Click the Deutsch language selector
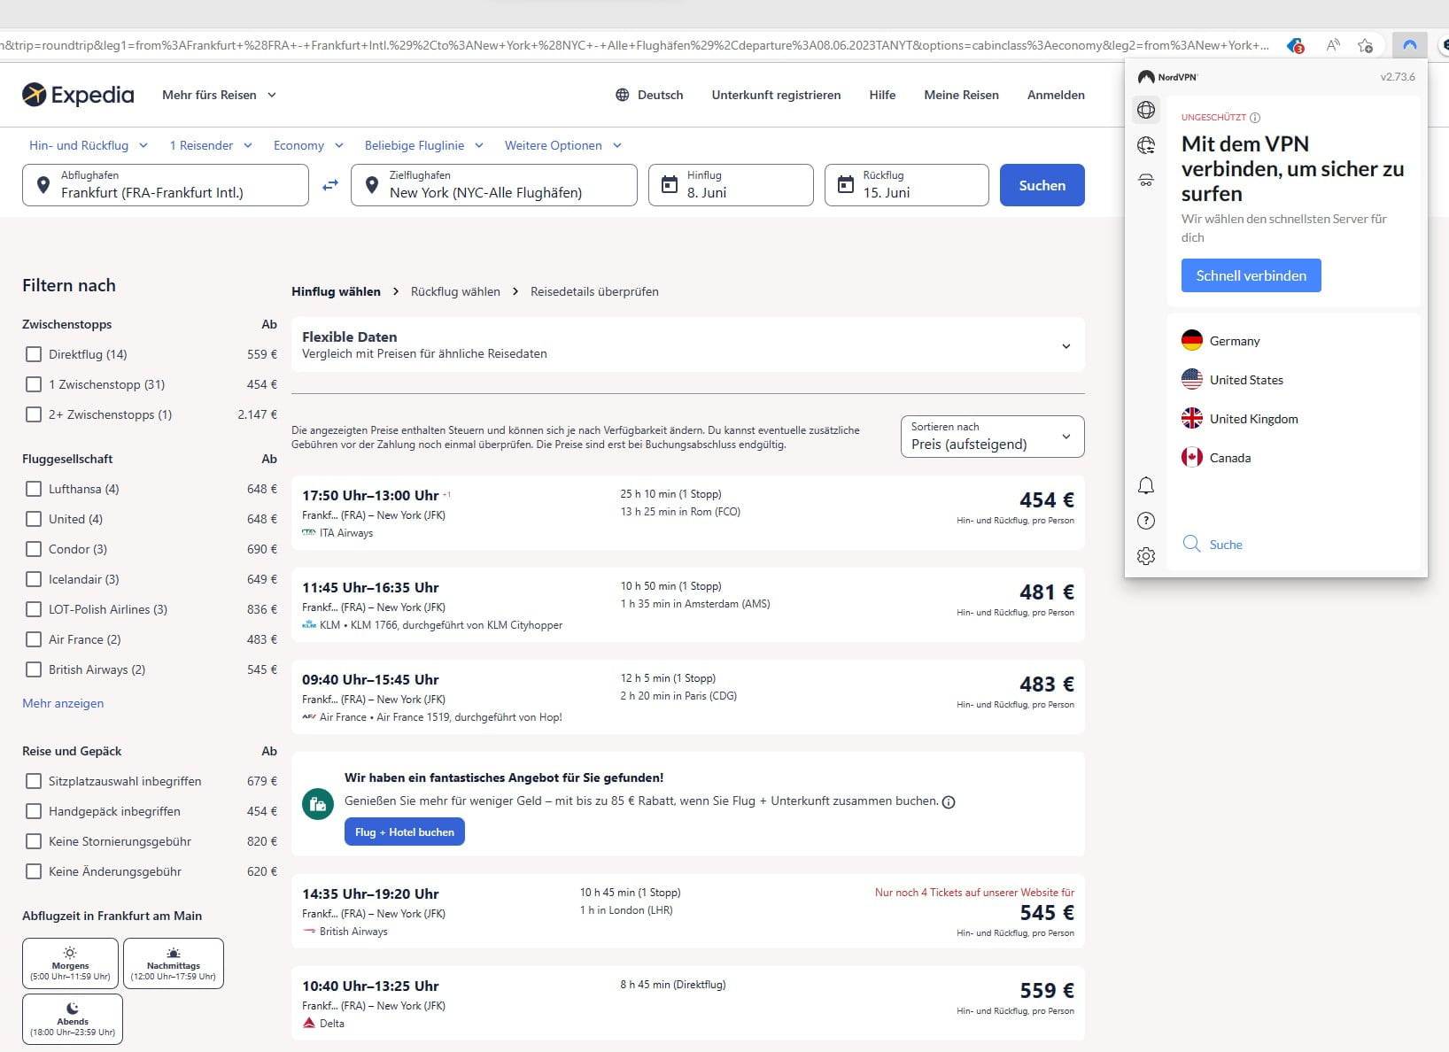 click(x=649, y=95)
